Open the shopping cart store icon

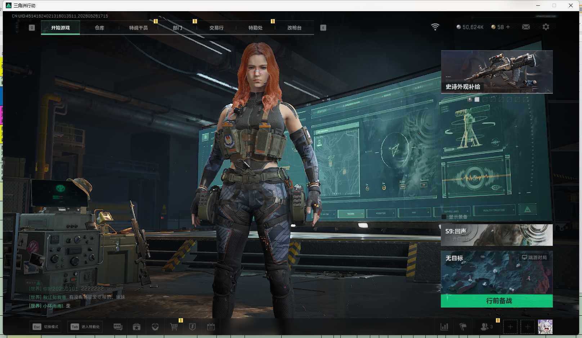pyautogui.click(x=174, y=327)
